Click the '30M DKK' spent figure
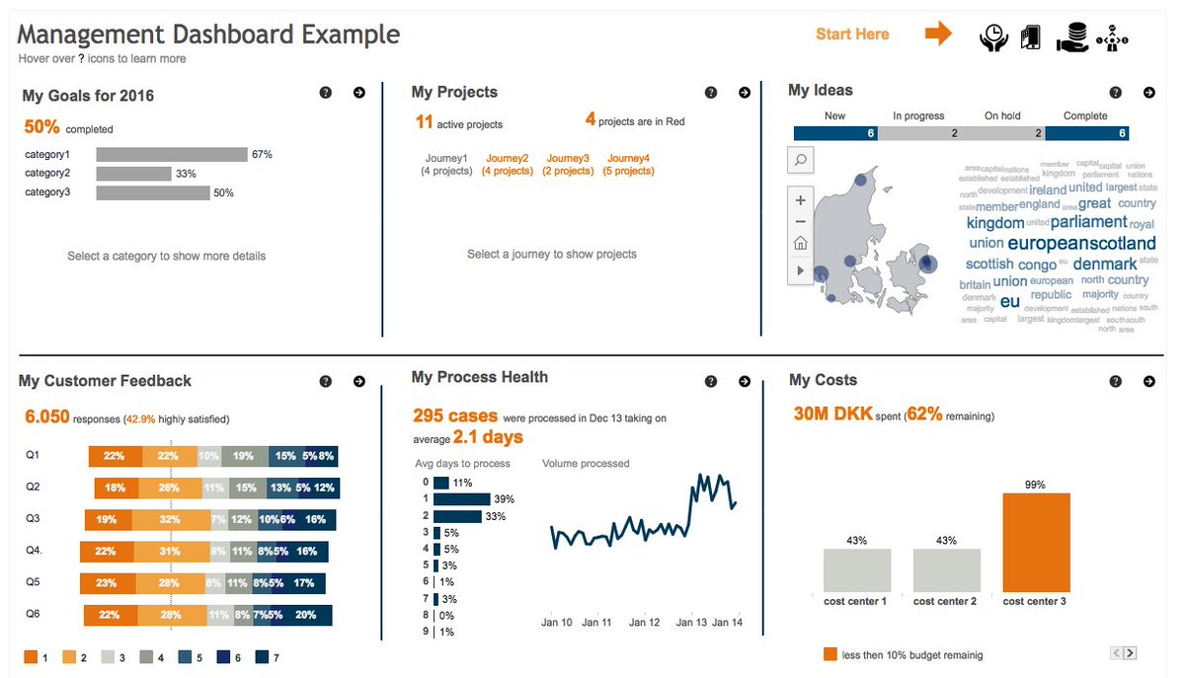 click(832, 414)
